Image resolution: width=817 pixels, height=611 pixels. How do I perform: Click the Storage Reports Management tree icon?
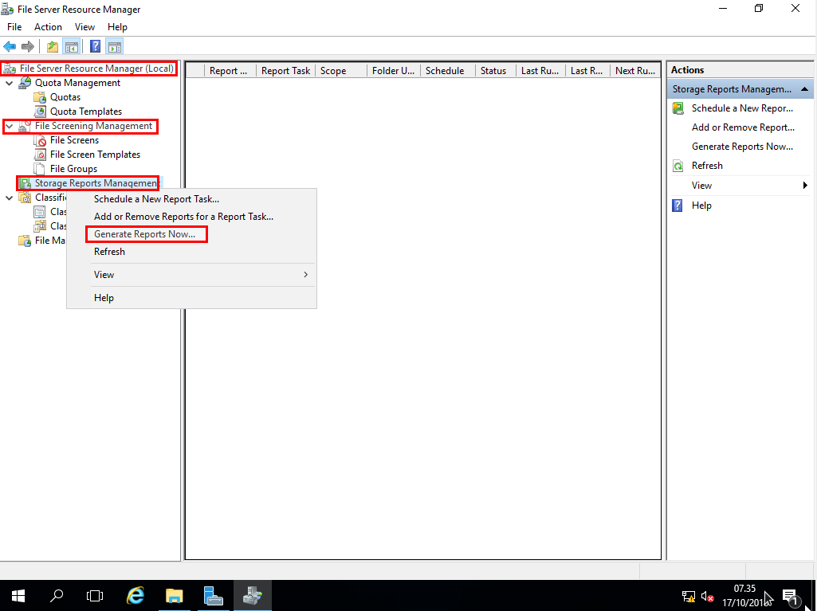click(25, 183)
